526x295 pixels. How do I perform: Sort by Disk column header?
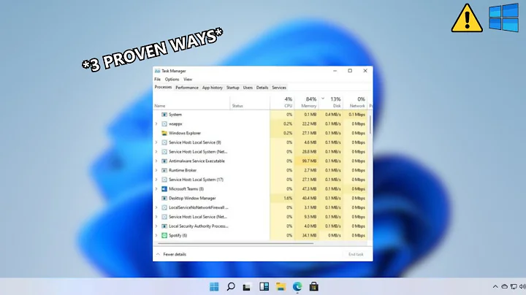tap(331, 102)
